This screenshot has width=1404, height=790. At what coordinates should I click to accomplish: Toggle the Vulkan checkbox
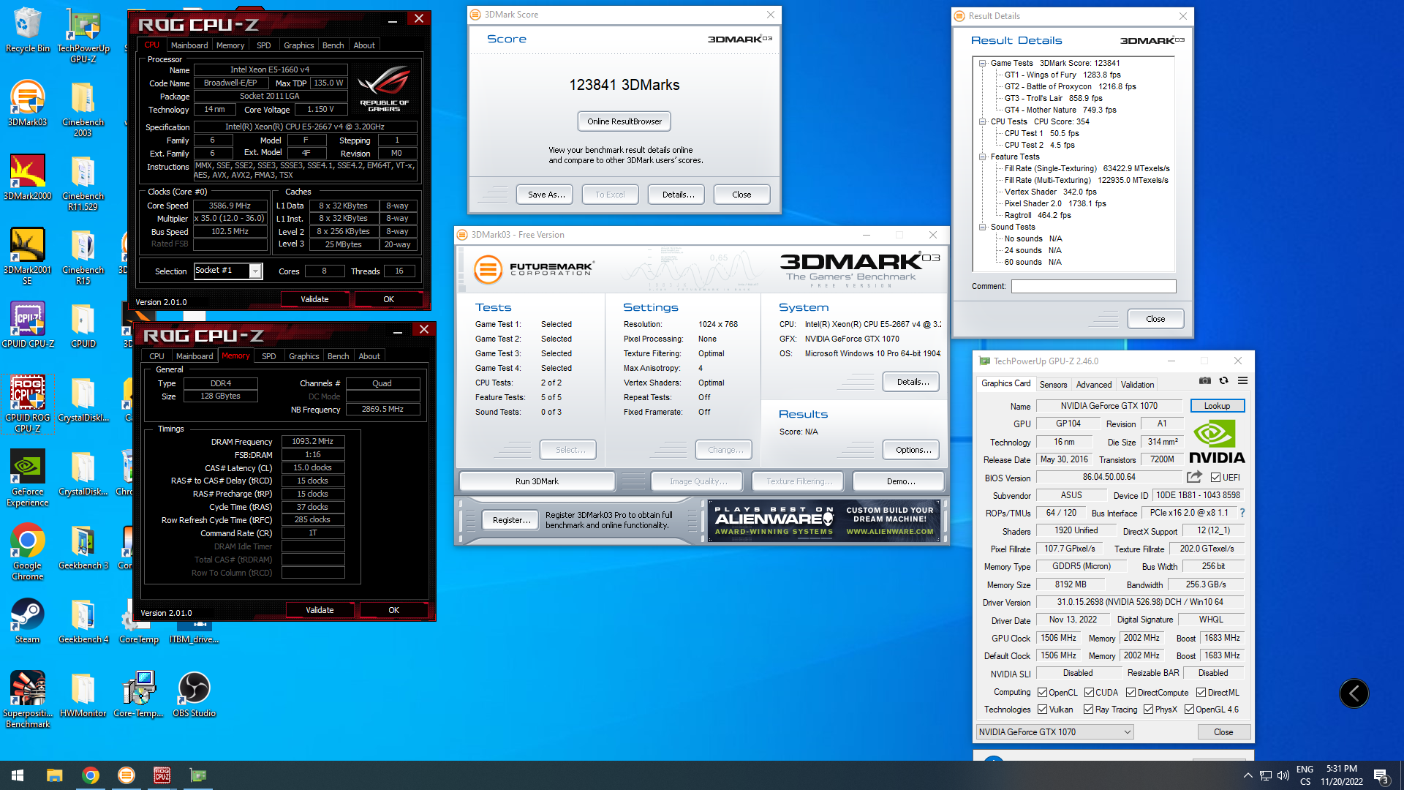pyautogui.click(x=1042, y=709)
